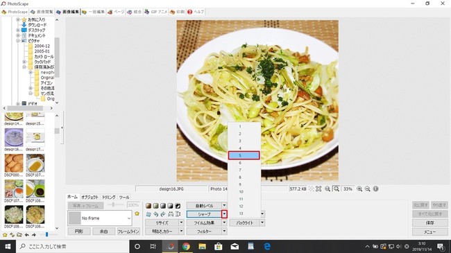Click the 円形 round button
Viewport: 451px width, 253px height.
pos(79,231)
